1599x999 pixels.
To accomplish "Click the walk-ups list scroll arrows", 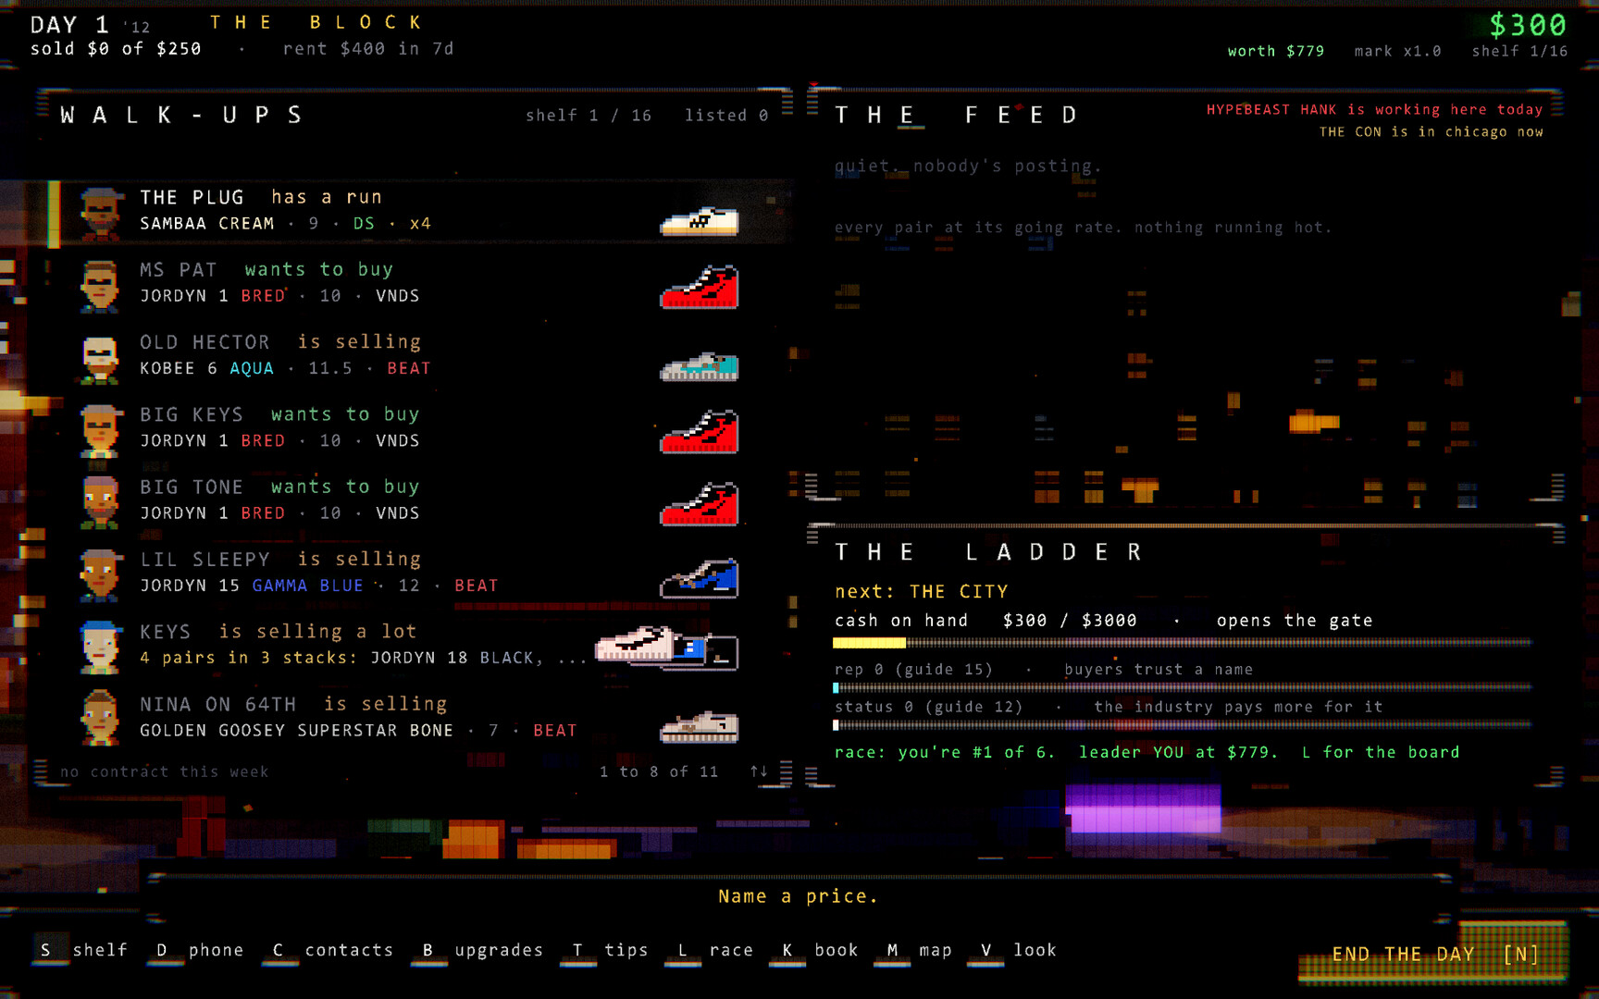I will [759, 771].
